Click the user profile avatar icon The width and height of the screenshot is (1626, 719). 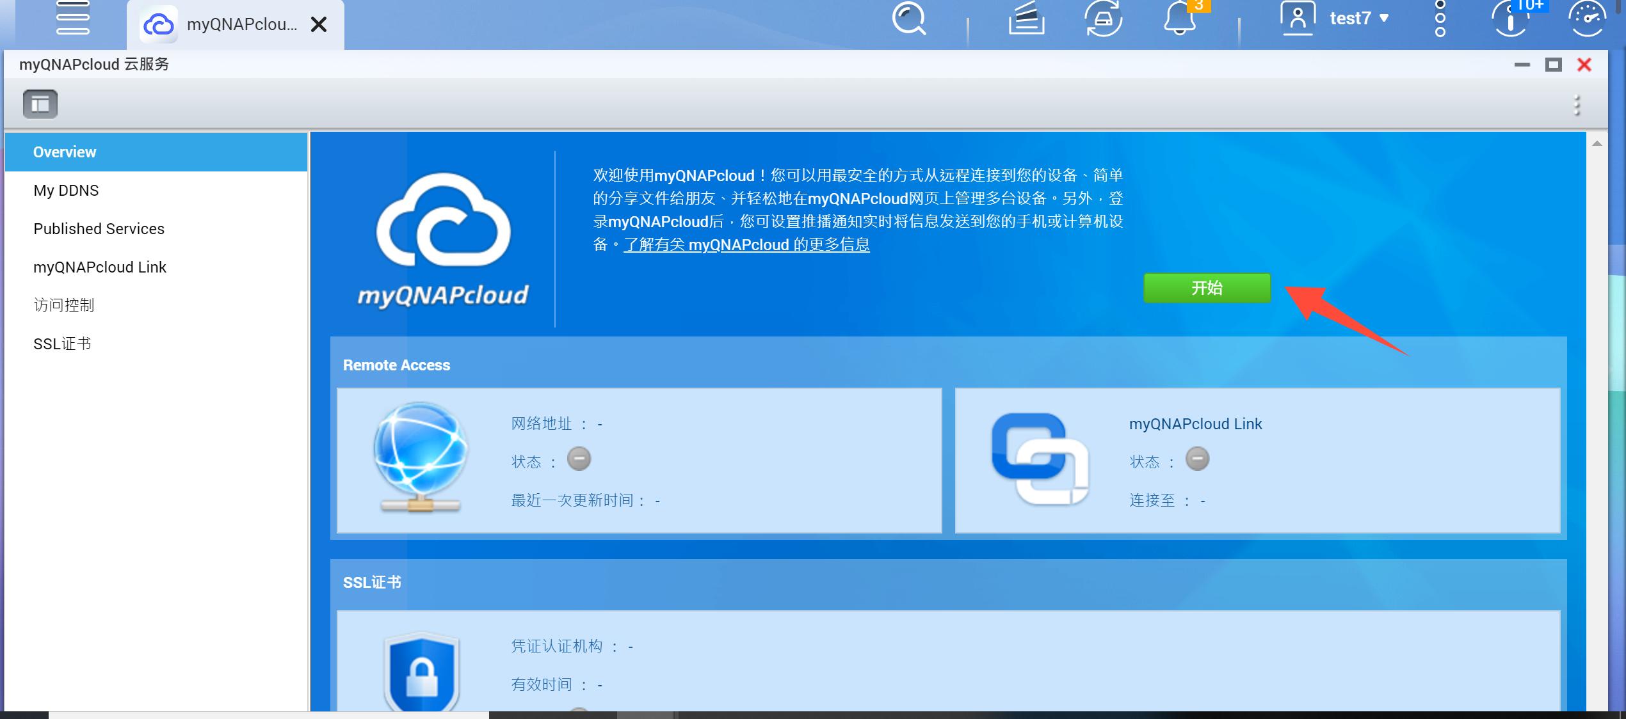coord(1298,18)
